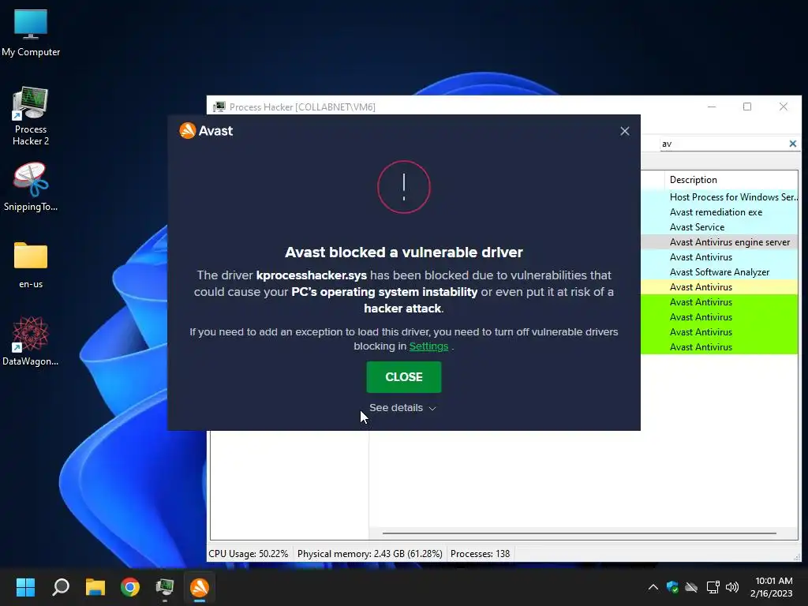Open the Windows Start menu
This screenshot has height=606, width=808.
click(x=25, y=587)
